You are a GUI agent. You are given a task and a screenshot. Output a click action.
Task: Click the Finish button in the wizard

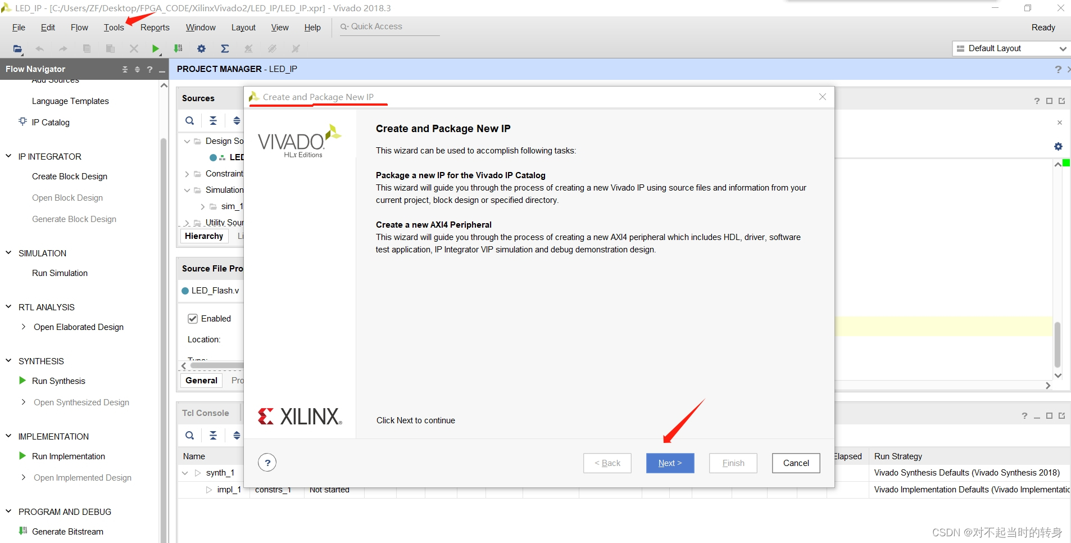733,463
